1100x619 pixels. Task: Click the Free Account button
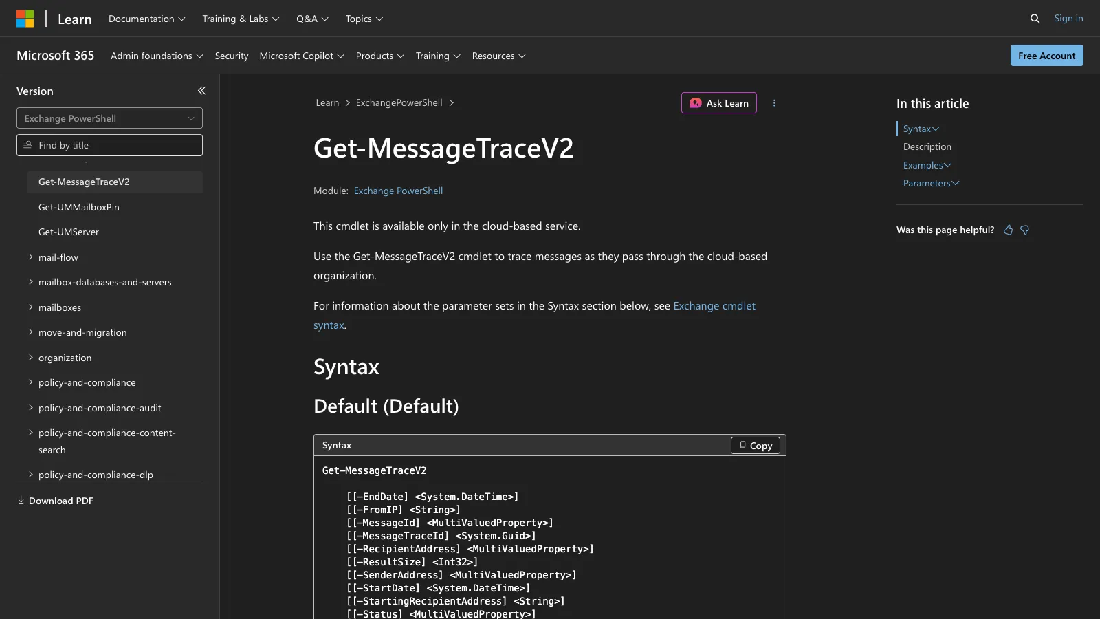(1046, 56)
